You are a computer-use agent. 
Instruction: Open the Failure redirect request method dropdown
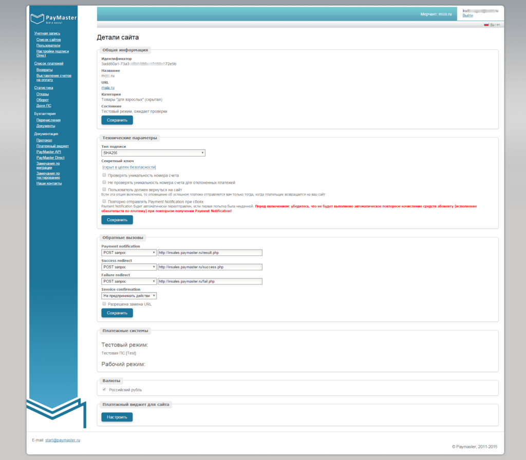click(x=129, y=281)
